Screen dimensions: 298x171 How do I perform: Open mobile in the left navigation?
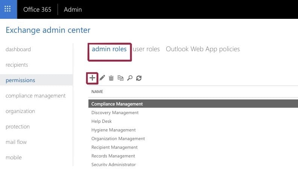click(14, 157)
